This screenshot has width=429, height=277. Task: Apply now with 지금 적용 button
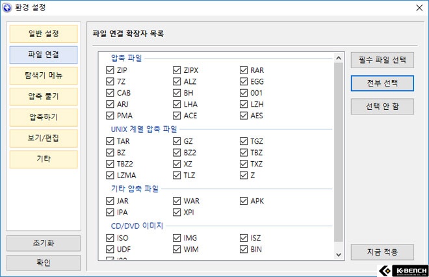click(382, 252)
